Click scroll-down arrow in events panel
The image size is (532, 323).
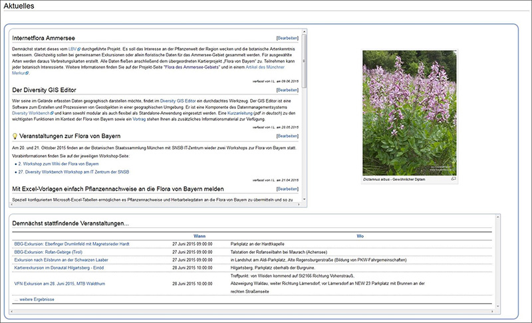[497, 306]
